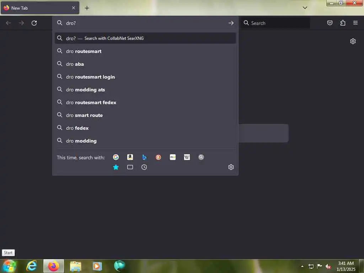Pick suggestion 'dro fedex'
The image size is (364, 273).
coord(145,128)
